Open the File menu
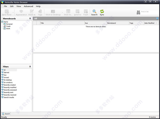This screenshot has height=119, width=160. [x=5, y=6]
